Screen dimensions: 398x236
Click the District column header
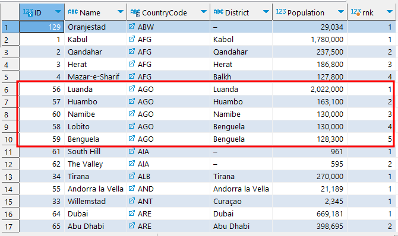[x=241, y=12]
